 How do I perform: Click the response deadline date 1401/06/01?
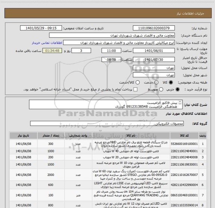154,51
